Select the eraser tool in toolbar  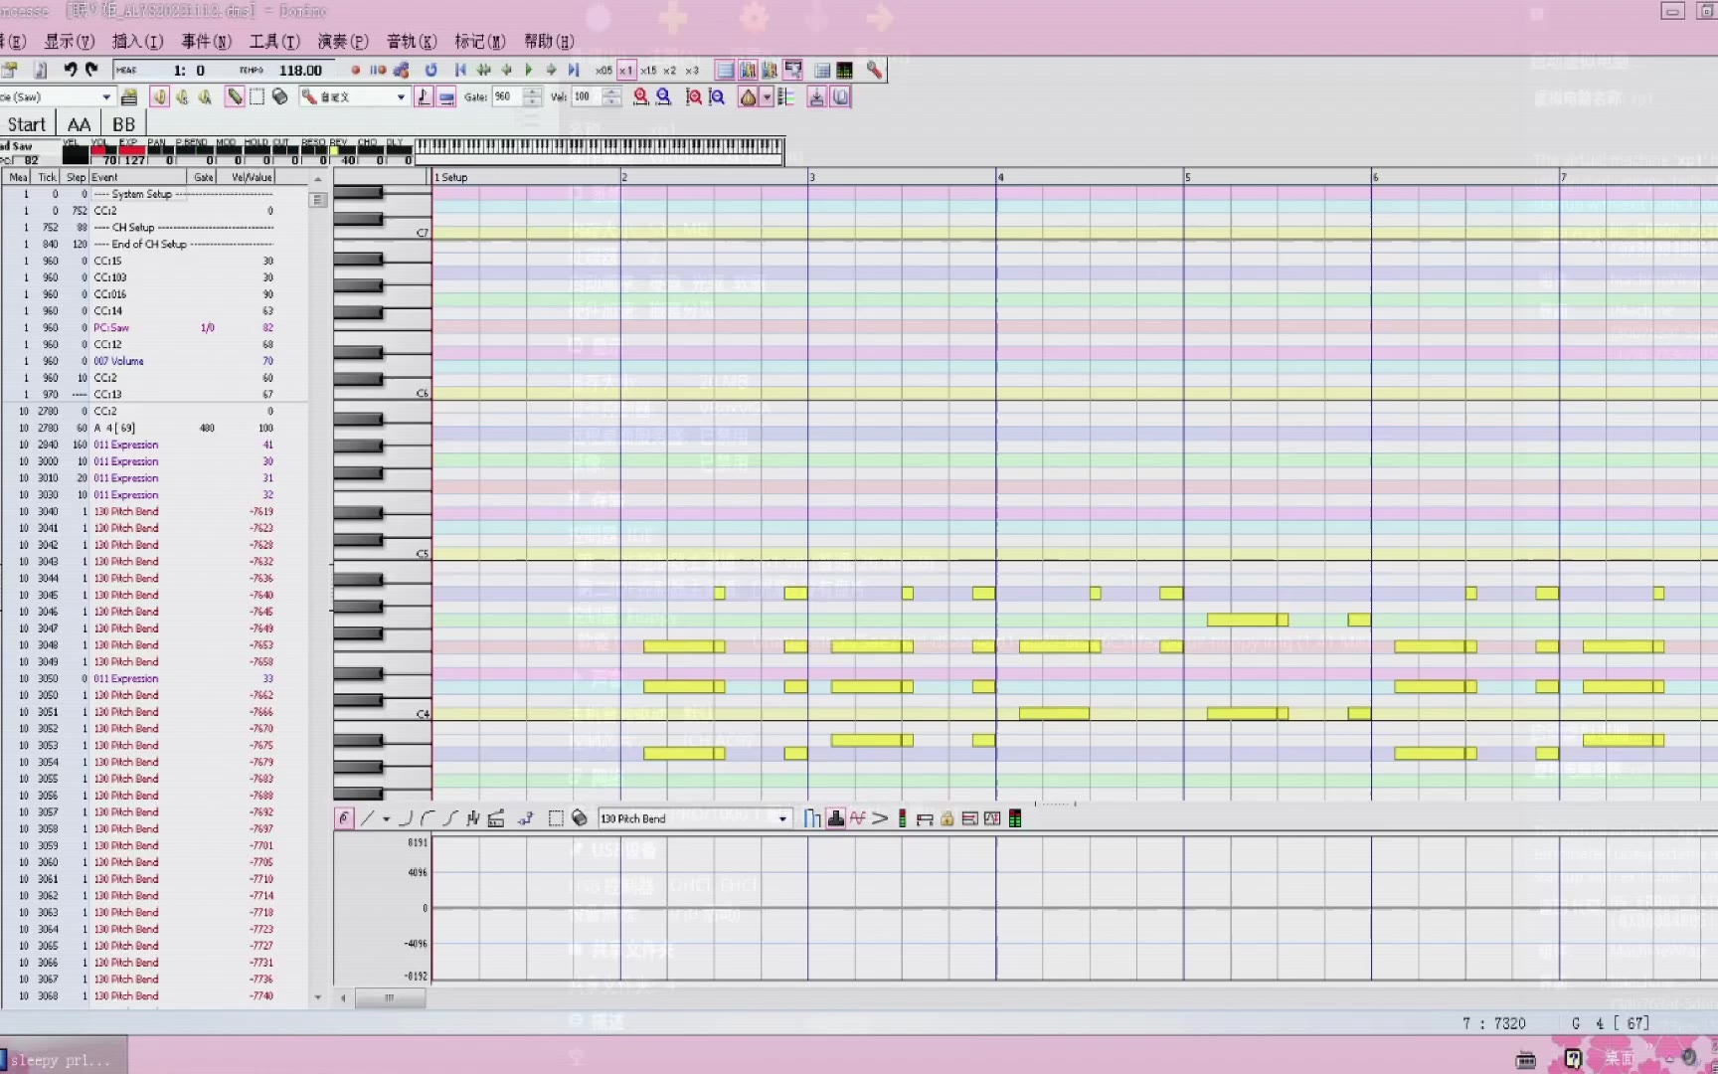point(280,97)
